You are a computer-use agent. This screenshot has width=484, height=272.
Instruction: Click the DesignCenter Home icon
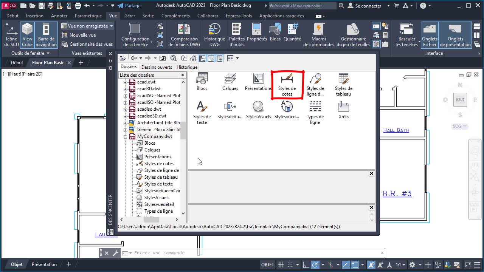tap(193, 58)
